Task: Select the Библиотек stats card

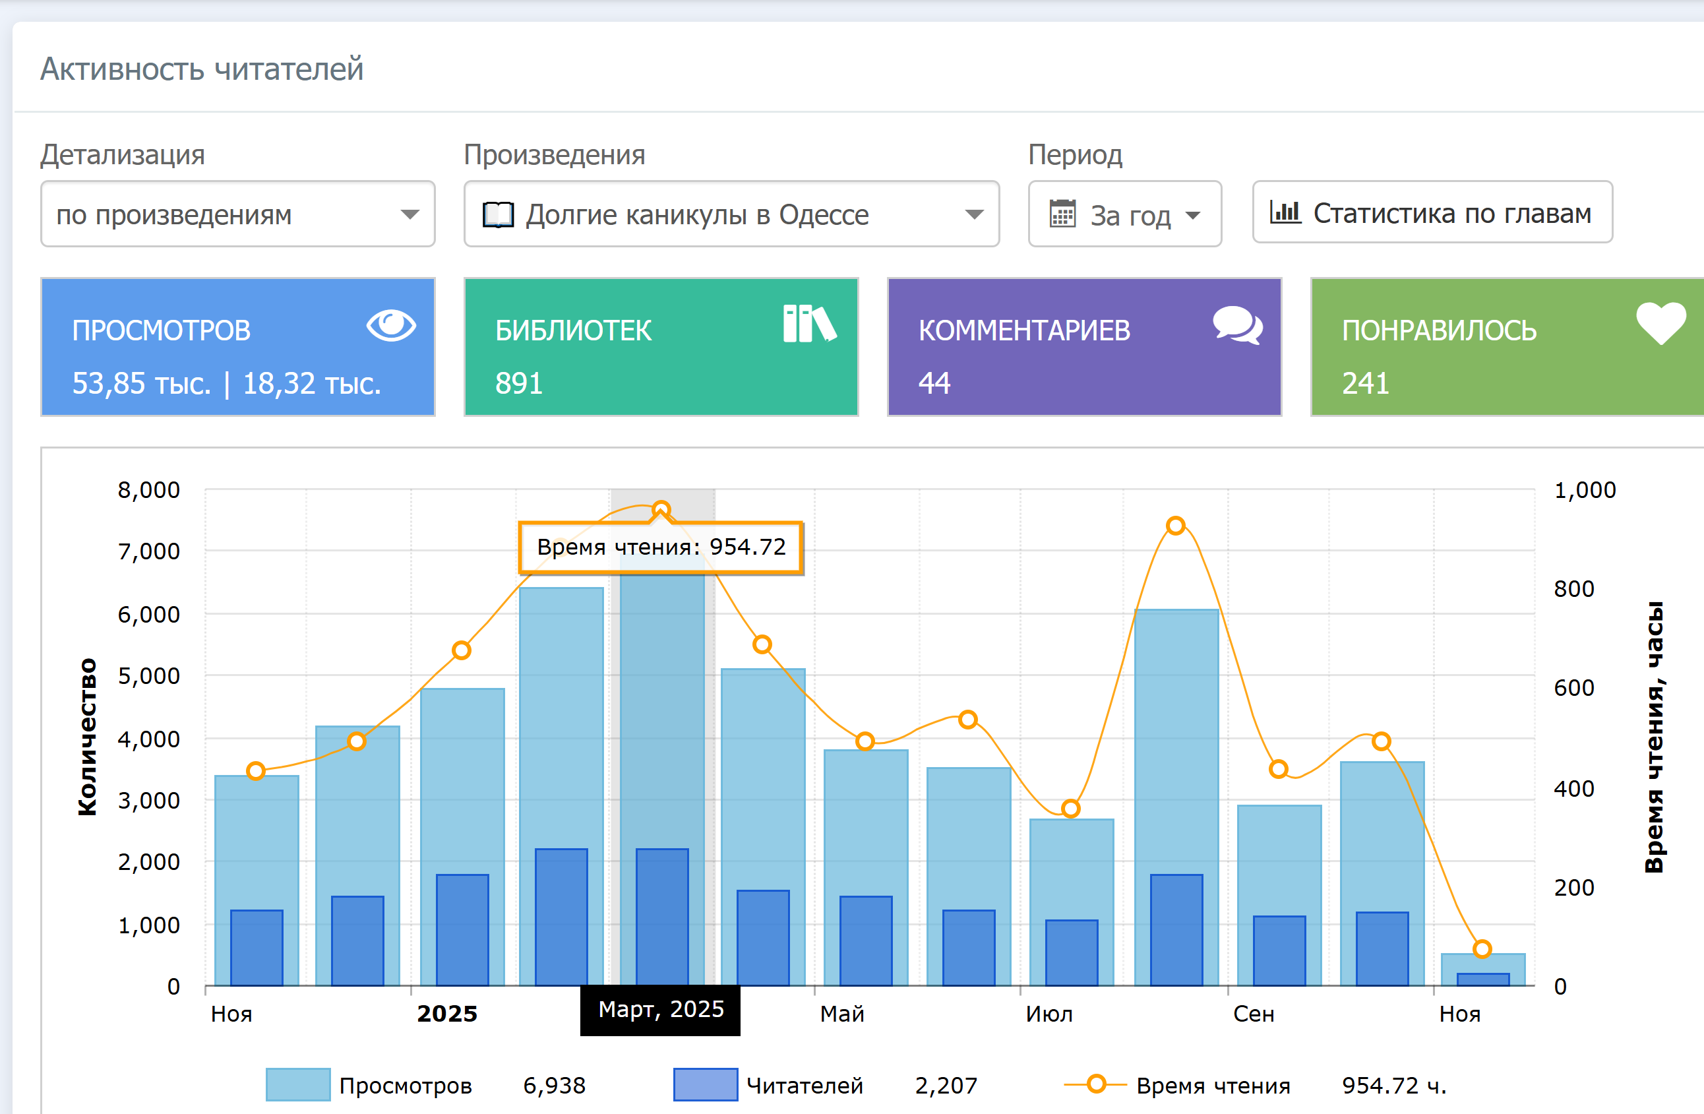Action: pyautogui.click(x=660, y=346)
